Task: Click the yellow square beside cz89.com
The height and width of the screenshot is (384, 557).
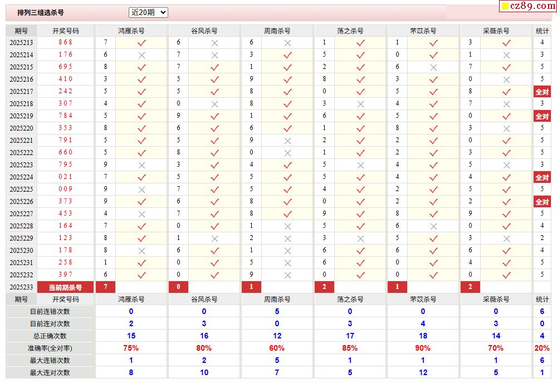Action: click(505, 6)
